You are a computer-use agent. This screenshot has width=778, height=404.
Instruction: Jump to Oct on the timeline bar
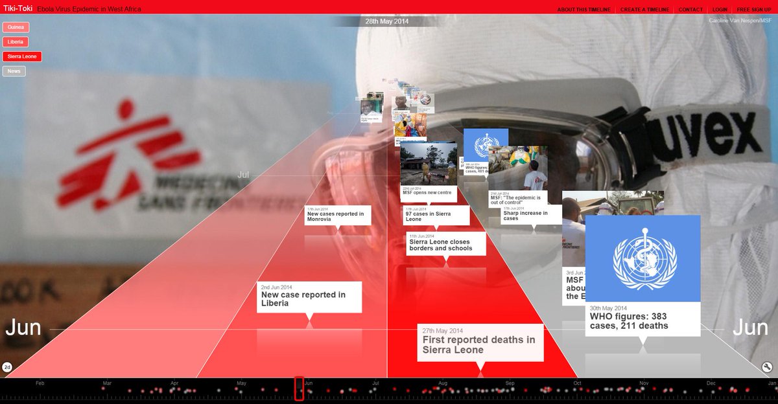(577, 383)
